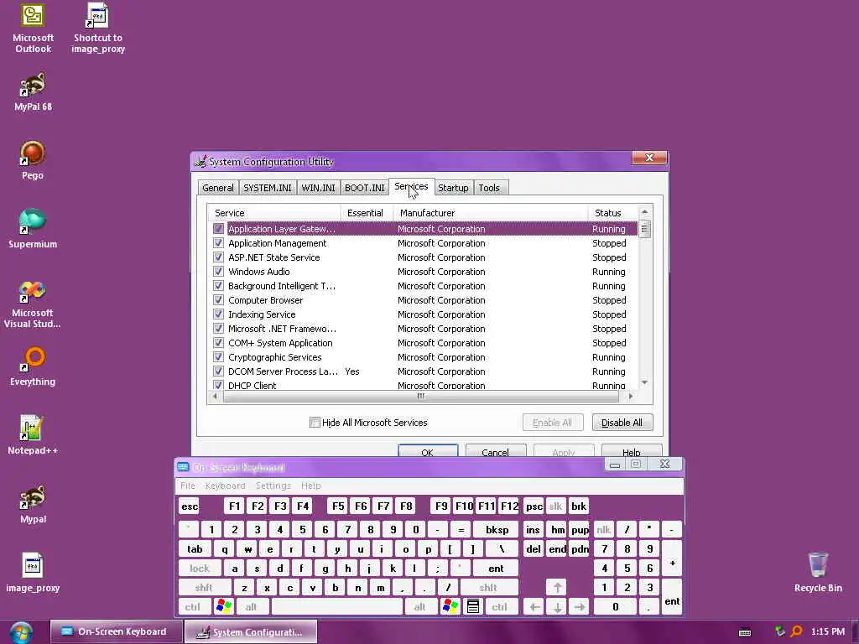Uncheck Windows Audio service checkbox
The image size is (859, 644).
[x=218, y=271]
